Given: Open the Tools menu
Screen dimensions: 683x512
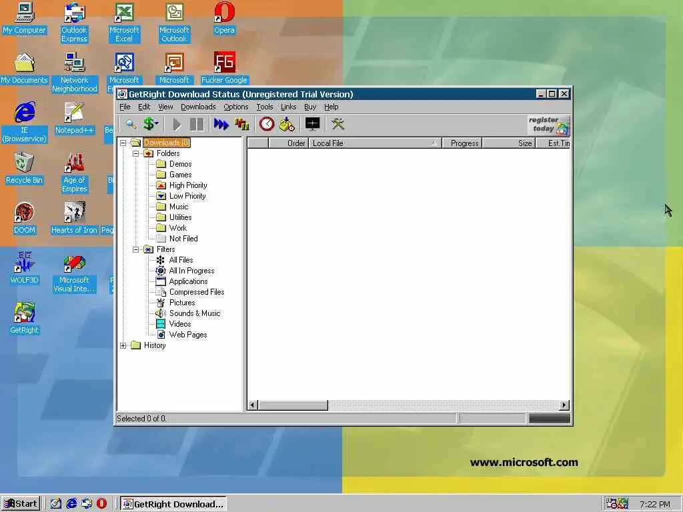Looking at the screenshot, I should pyautogui.click(x=265, y=107).
